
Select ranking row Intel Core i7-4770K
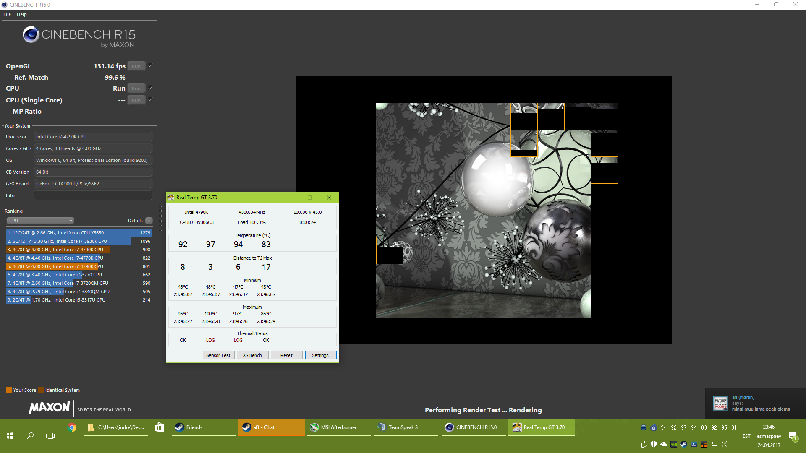click(79, 258)
